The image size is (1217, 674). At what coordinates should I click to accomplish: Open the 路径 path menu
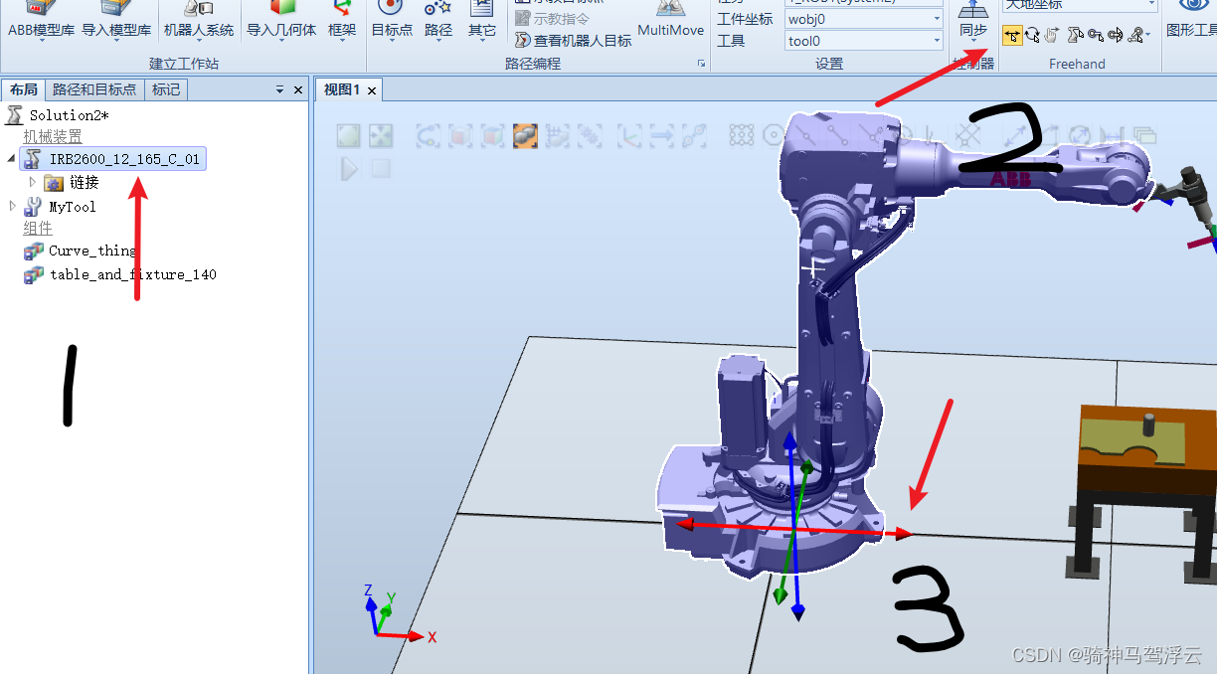(438, 21)
